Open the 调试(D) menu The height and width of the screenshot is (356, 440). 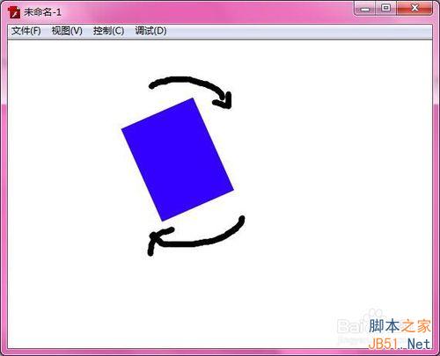150,31
